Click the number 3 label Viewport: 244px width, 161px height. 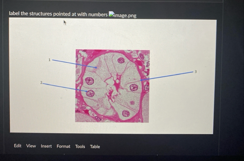(196, 72)
